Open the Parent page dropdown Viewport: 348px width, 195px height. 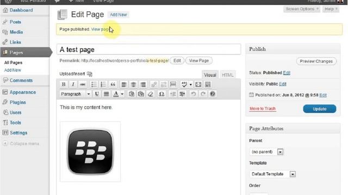266,152
